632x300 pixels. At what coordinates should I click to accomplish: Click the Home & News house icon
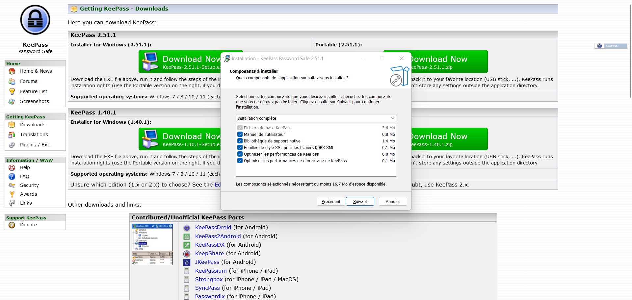click(x=12, y=71)
